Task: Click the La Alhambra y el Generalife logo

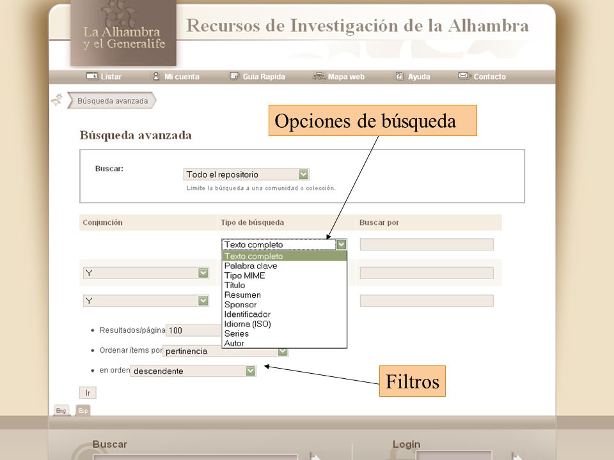Action: (123, 33)
